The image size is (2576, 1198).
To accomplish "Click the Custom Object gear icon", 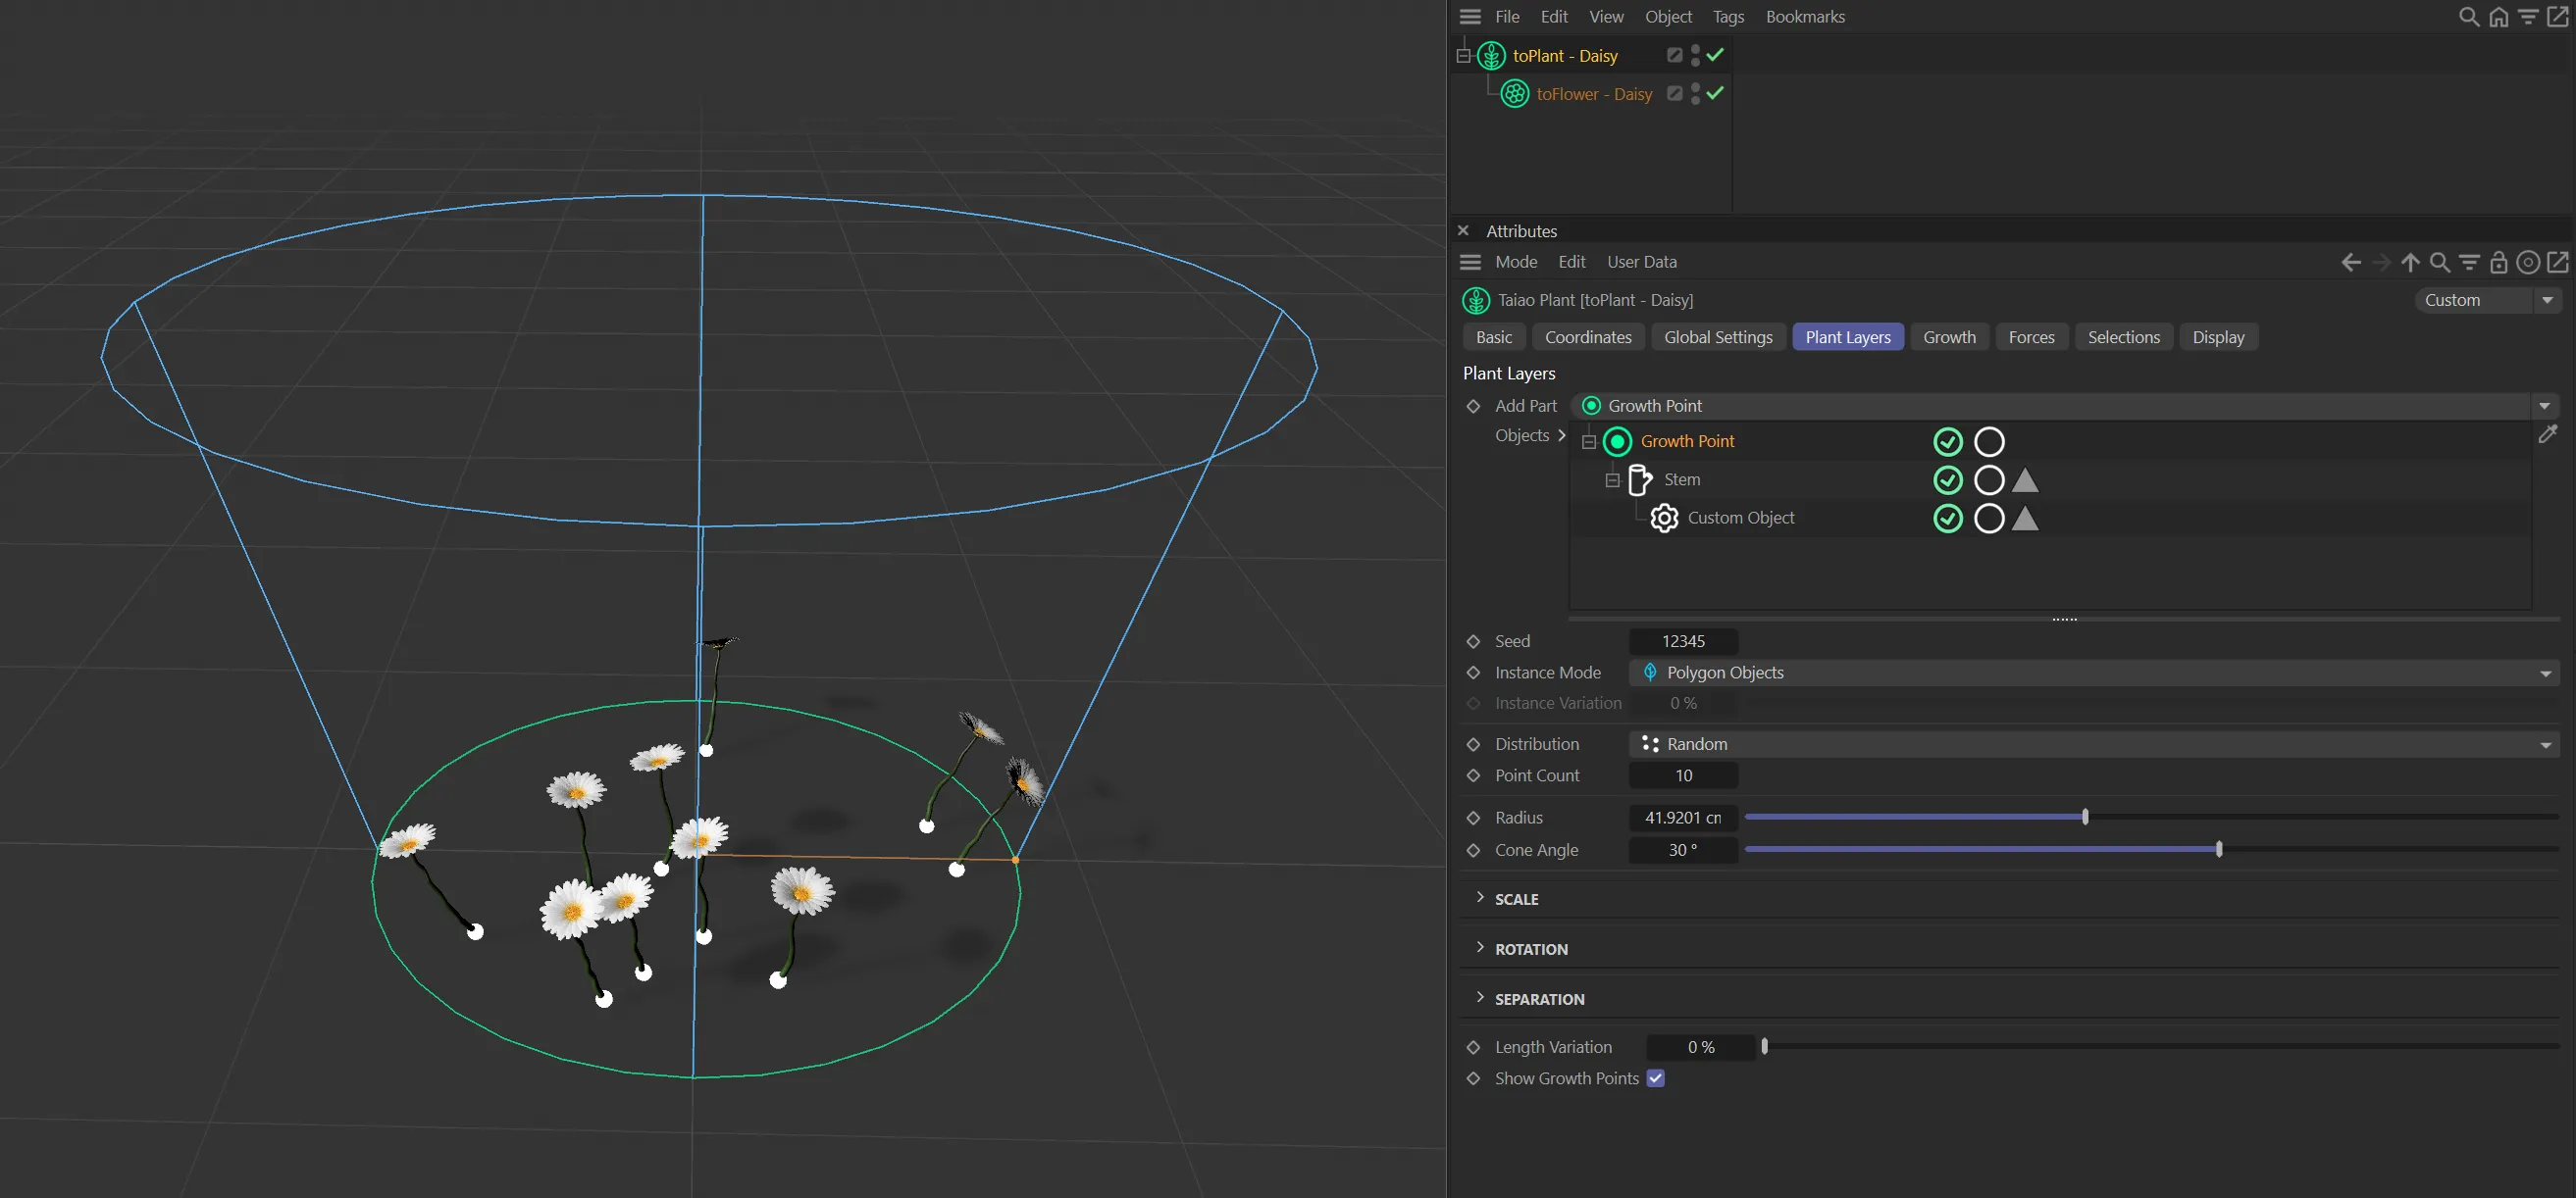I will (x=1664, y=519).
